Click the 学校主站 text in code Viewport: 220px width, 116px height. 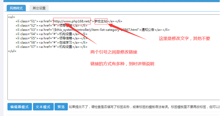coord(101,21)
